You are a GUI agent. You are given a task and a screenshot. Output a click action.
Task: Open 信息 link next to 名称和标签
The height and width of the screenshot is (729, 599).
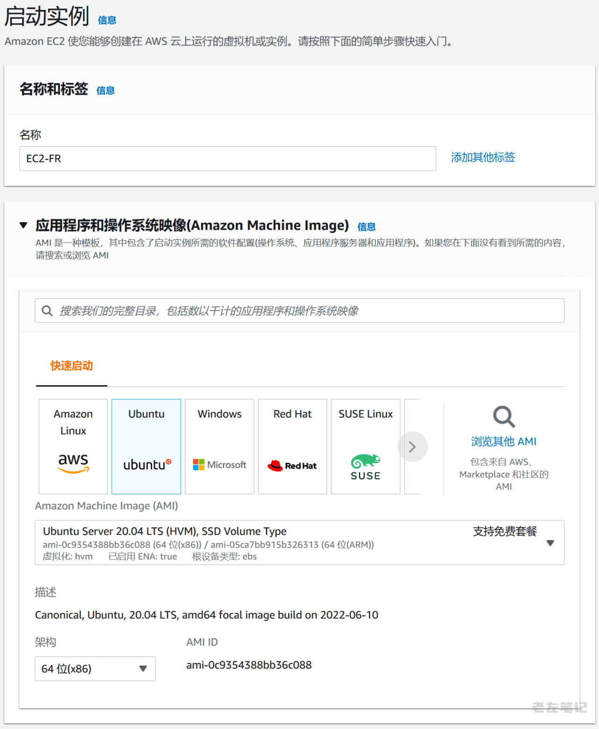106,90
